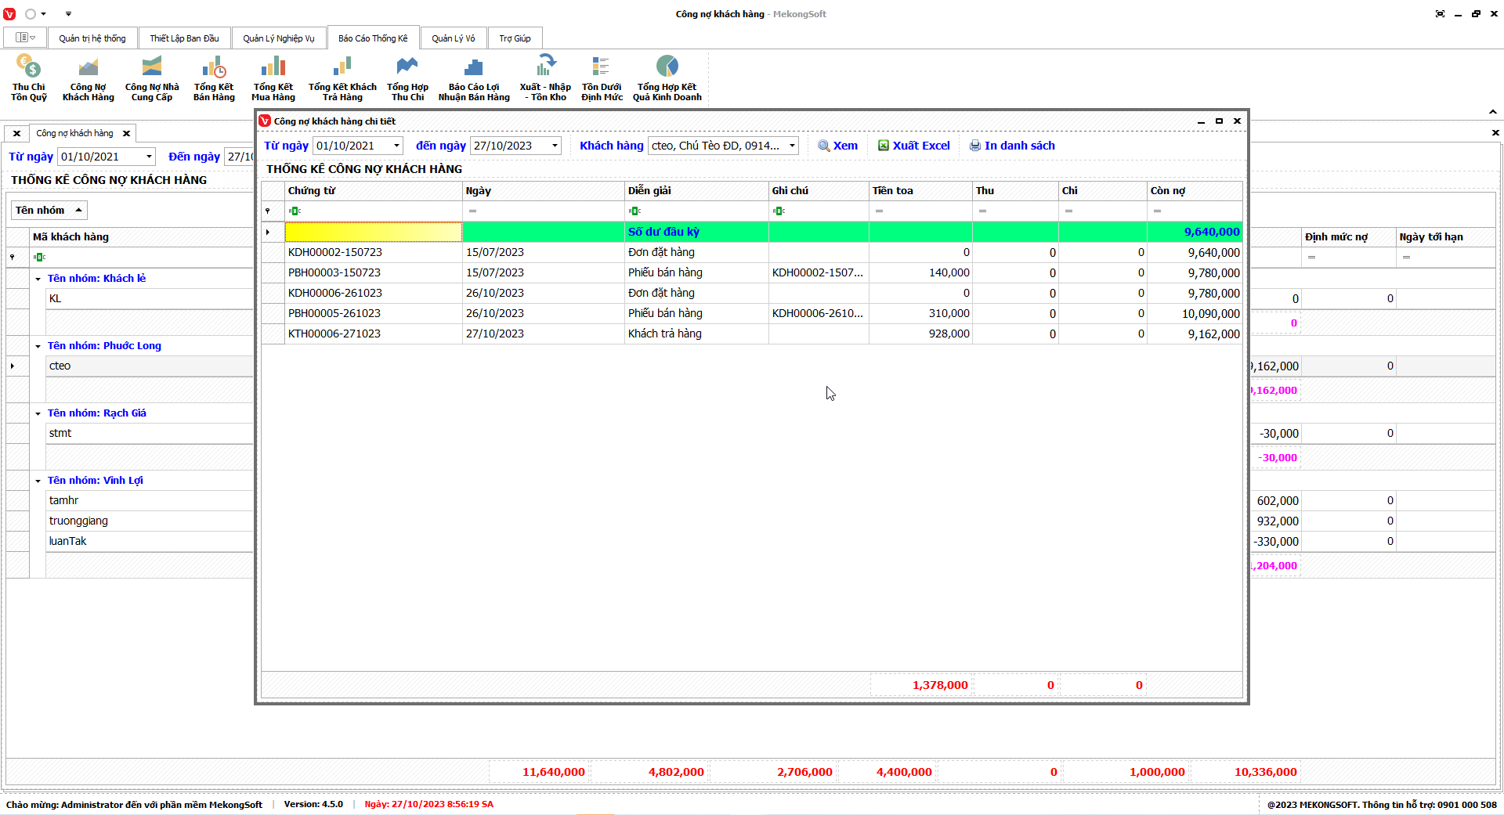Click Còn nợ column header to sort
This screenshot has height=815, width=1504.
1193,191
